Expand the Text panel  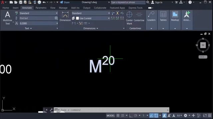[28, 28]
